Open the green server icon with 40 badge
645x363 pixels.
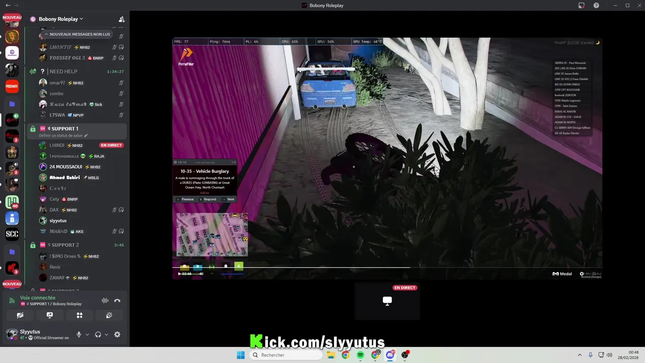pos(12,202)
